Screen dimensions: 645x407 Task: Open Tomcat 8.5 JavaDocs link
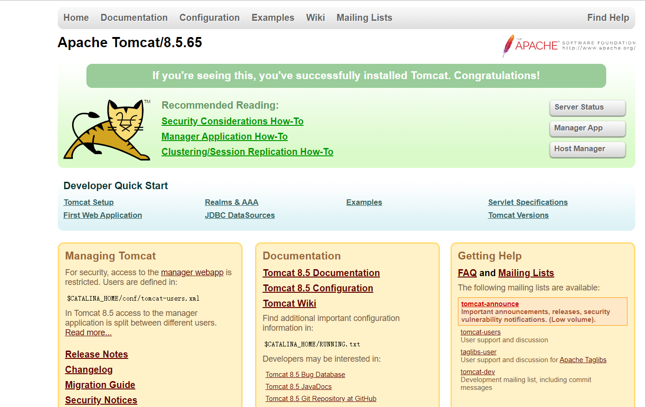click(x=298, y=387)
